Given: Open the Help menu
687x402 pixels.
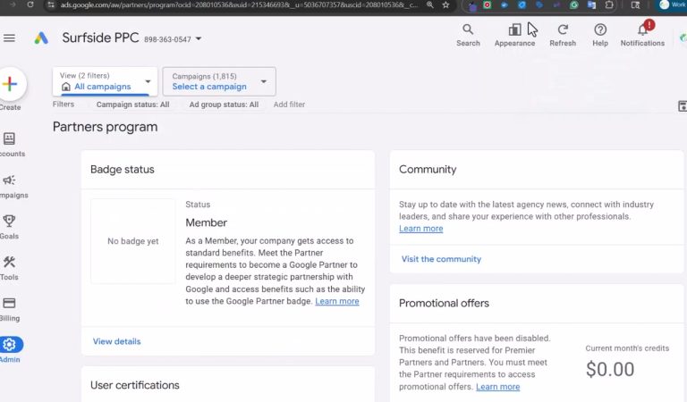Looking at the screenshot, I should point(600,35).
